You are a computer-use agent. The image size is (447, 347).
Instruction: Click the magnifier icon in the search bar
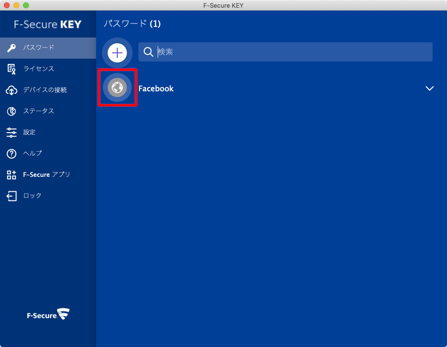tap(149, 52)
